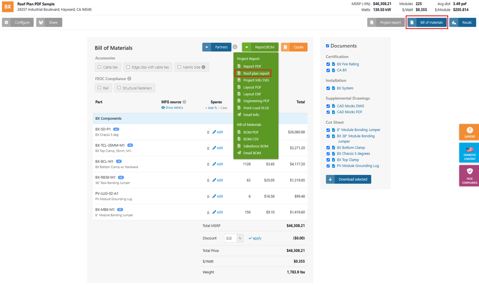
Task: Open the CAD blocks PDF link
Action: [x=349, y=112]
